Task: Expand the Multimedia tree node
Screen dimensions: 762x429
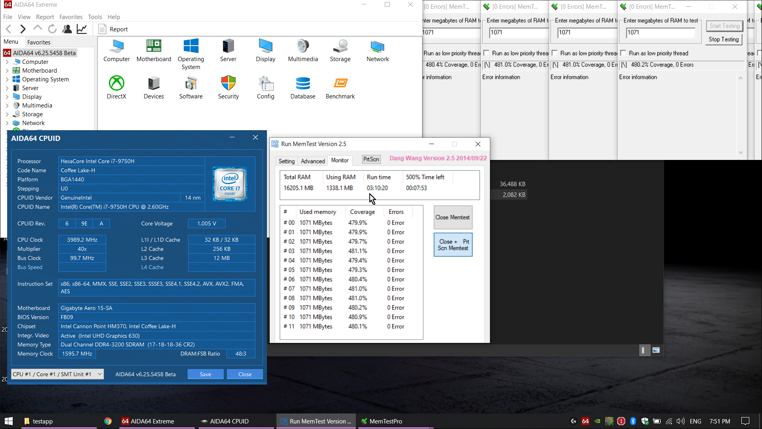Action: 7,106
